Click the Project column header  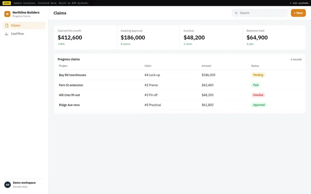(63, 66)
